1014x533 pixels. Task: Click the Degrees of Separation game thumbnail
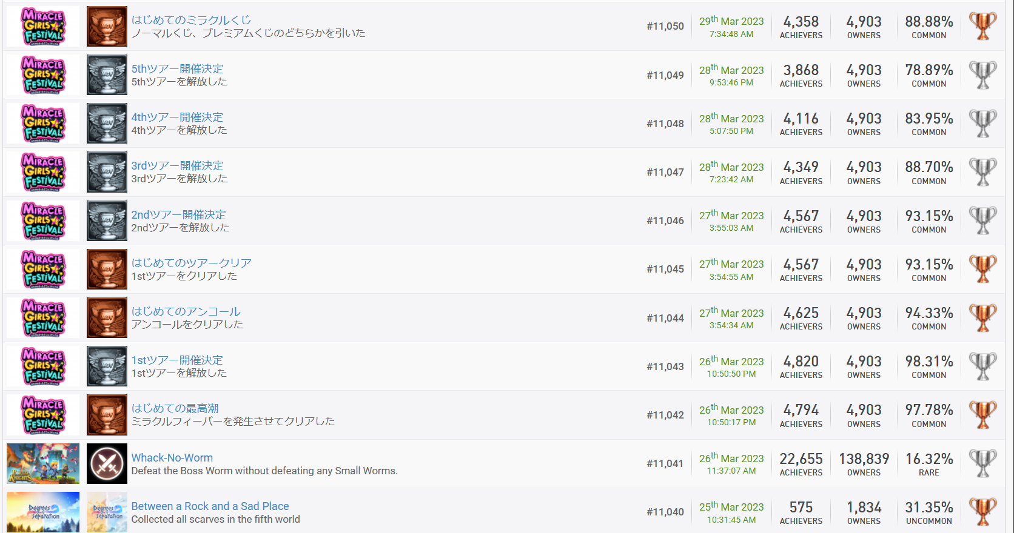click(x=43, y=512)
